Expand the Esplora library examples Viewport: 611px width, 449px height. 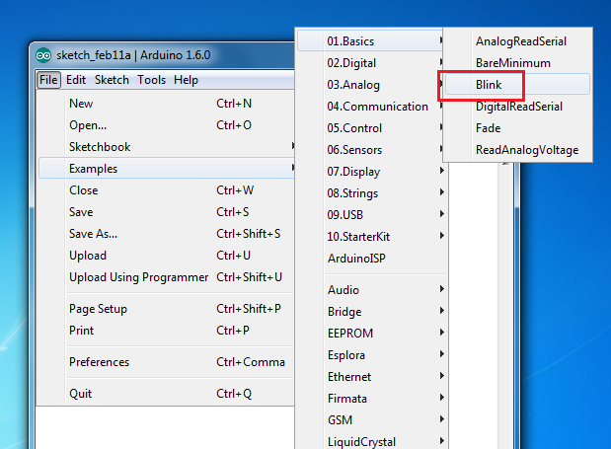tap(371, 355)
